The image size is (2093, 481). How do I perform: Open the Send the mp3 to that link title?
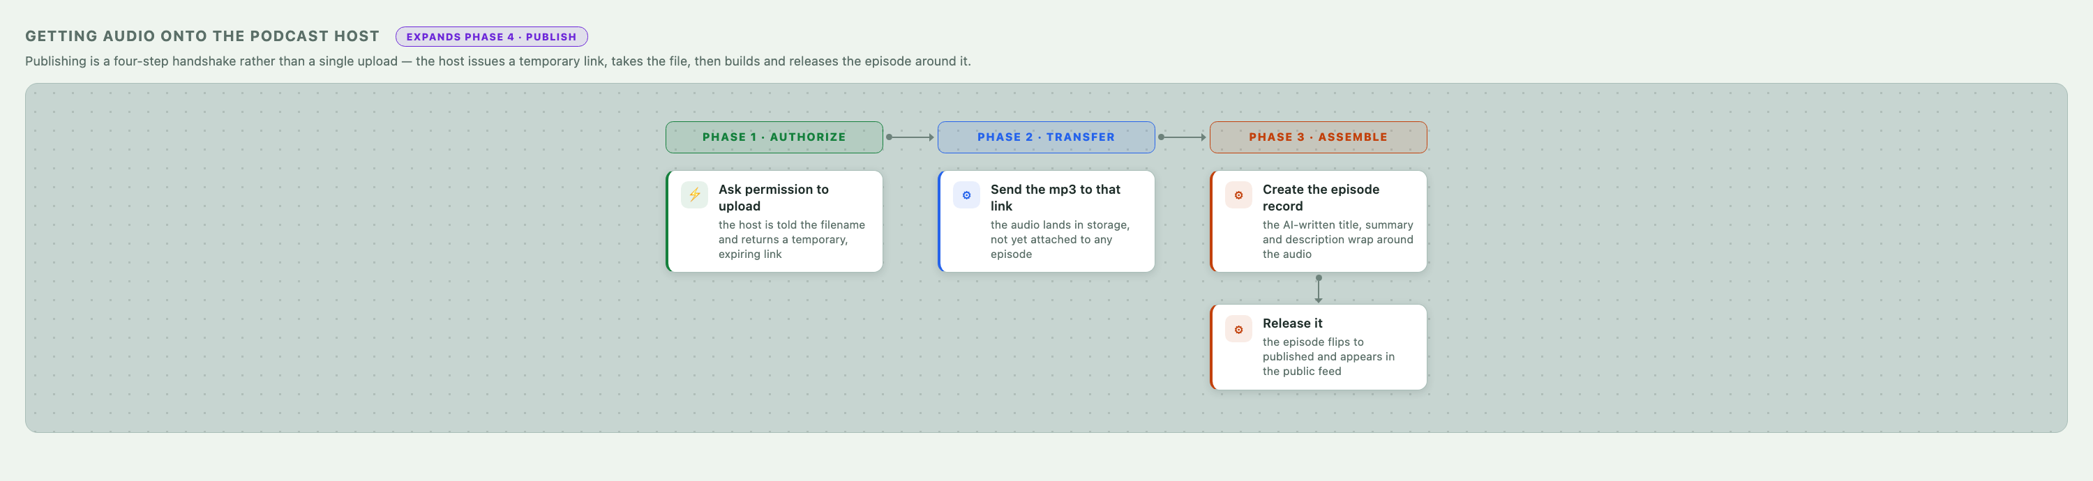(1056, 197)
